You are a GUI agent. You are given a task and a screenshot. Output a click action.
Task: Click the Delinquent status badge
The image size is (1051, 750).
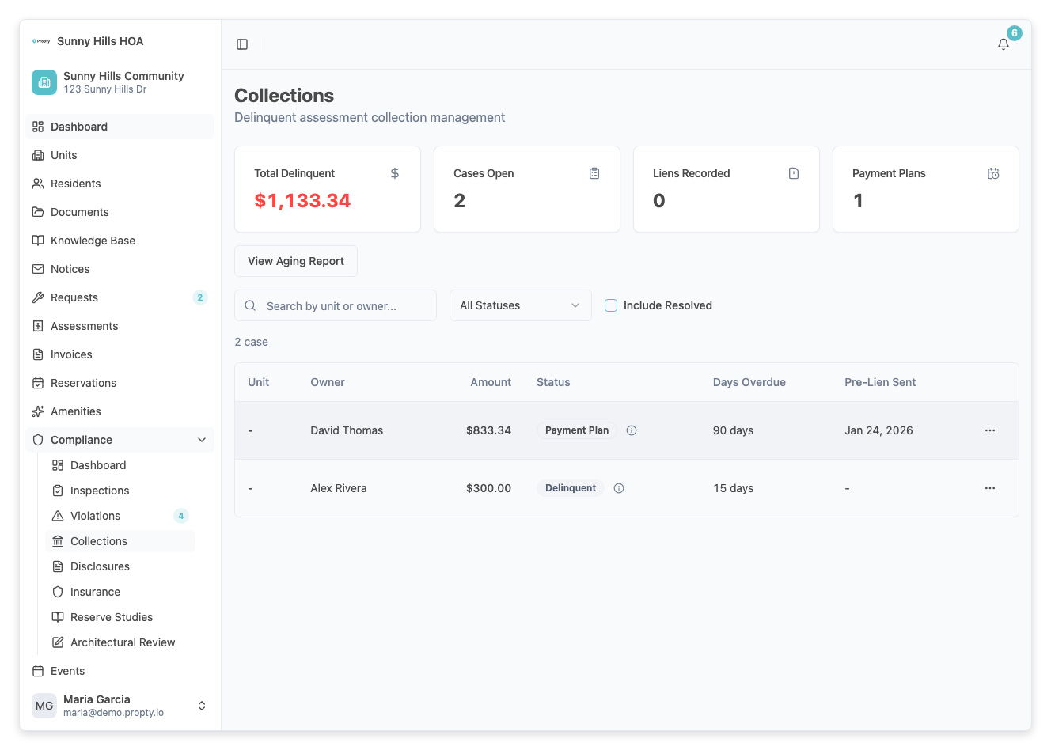coord(571,488)
